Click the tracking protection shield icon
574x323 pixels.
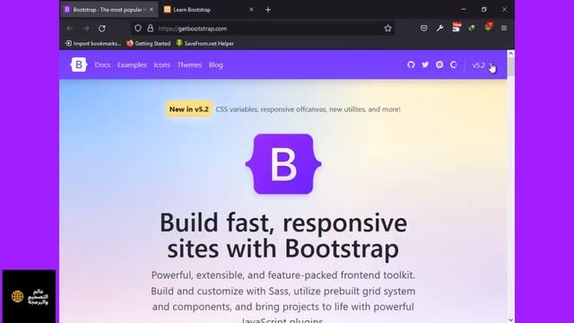click(137, 28)
